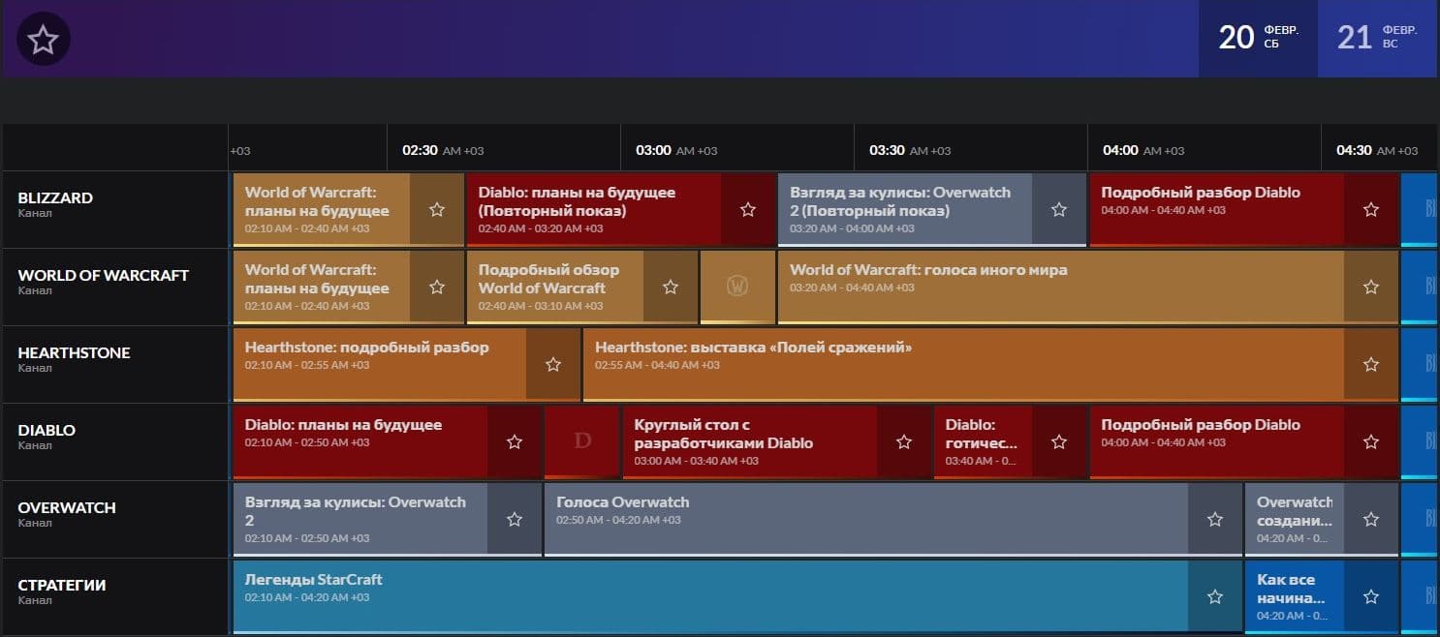Open Hearthstone: подробный разбор show

[x=380, y=364]
